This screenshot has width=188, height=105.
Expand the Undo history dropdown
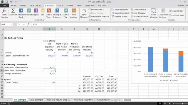pyautogui.click(x=13, y=2)
